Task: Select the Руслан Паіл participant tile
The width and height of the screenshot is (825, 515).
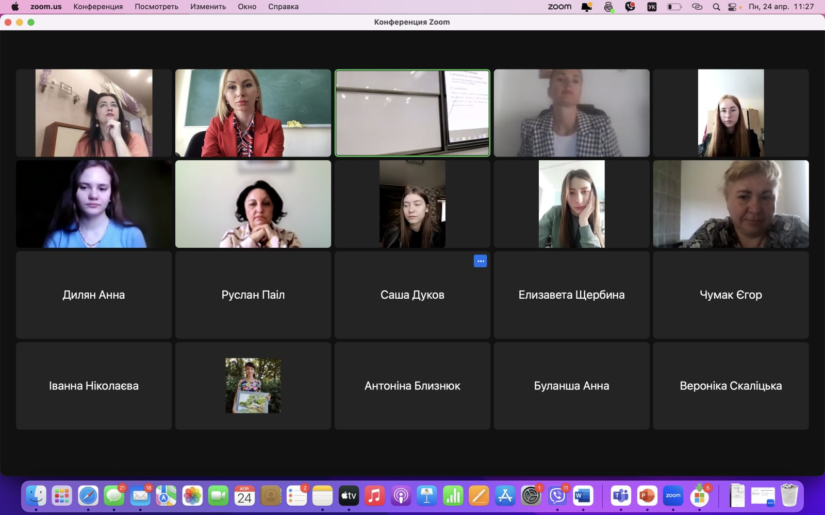Action: (x=253, y=295)
